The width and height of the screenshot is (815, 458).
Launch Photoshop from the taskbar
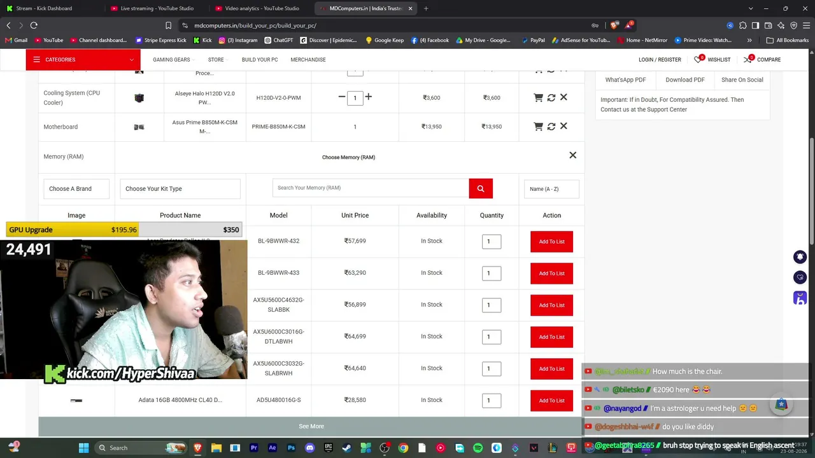pyautogui.click(x=291, y=448)
